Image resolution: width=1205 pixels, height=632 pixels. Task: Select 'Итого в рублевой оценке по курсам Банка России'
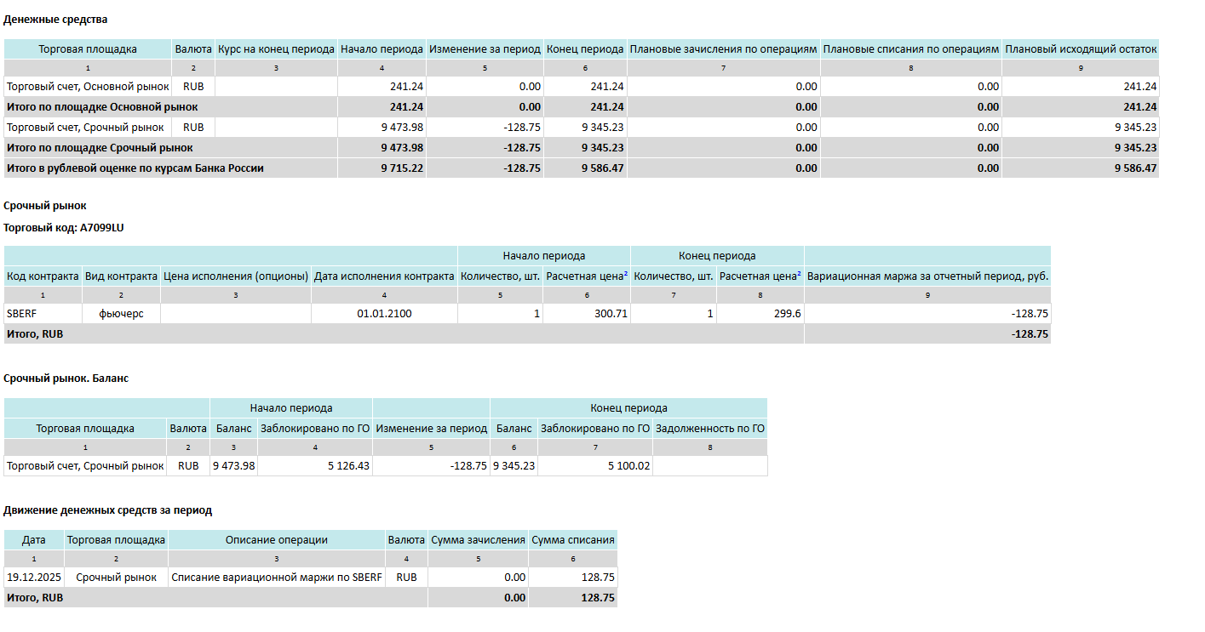(x=135, y=168)
